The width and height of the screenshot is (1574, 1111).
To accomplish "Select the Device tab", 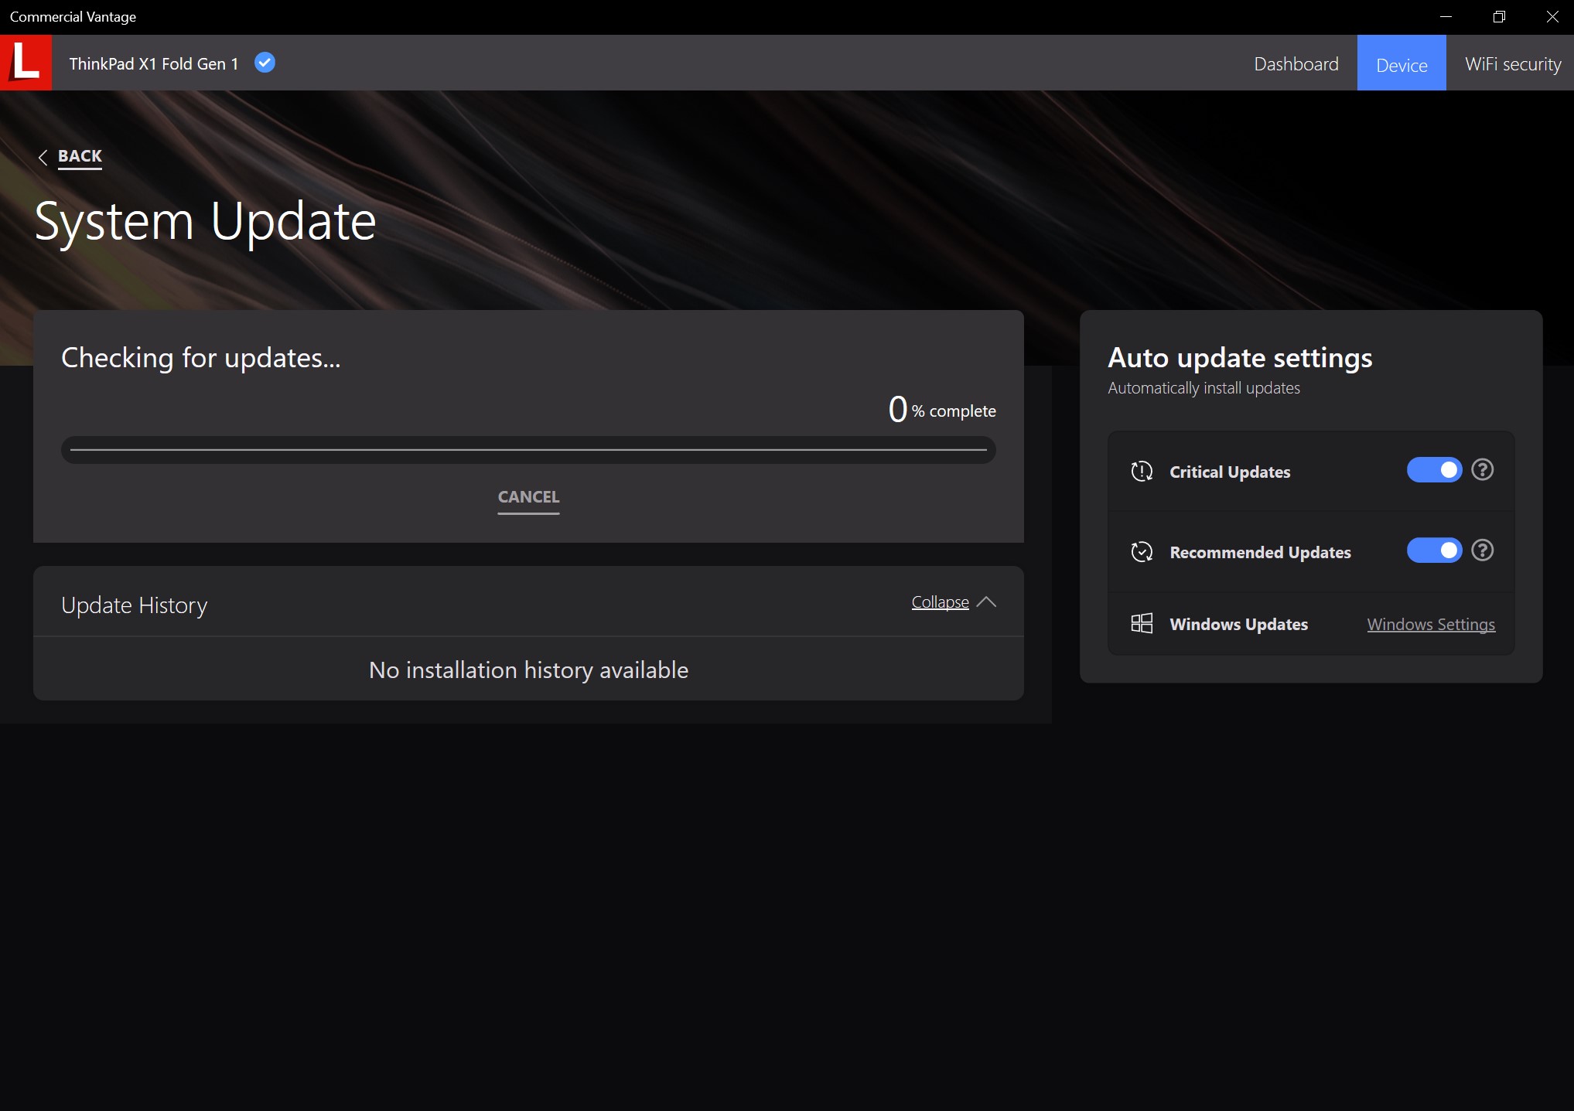I will click(x=1401, y=65).
